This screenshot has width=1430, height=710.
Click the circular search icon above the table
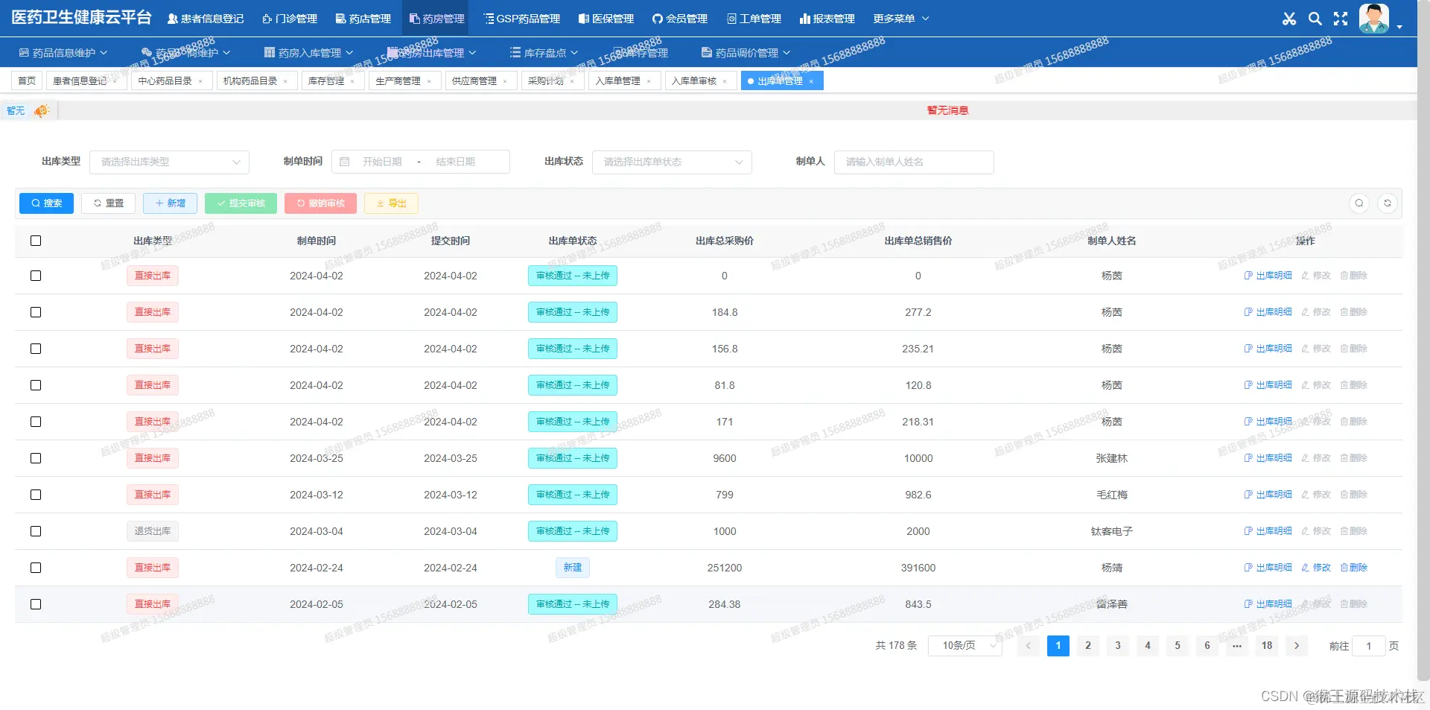tap(1360, 203)
